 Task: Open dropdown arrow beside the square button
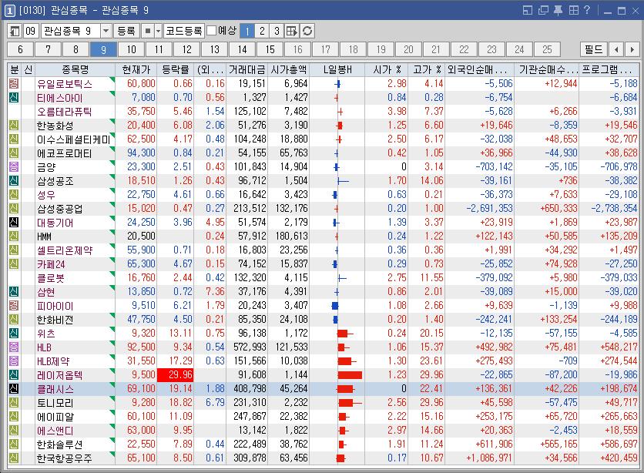(x=159, y=32)
